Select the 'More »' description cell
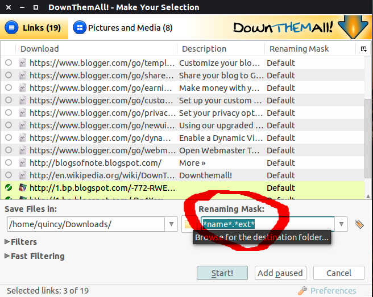Image resolution: width=373 pixels, height=297 pixels. coord(192,163)
